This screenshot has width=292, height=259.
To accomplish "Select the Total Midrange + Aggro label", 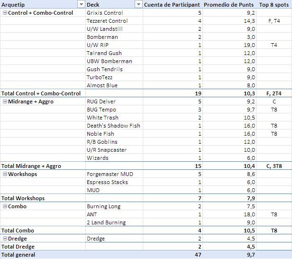I will pyautogui.click(x=31, y=166).
